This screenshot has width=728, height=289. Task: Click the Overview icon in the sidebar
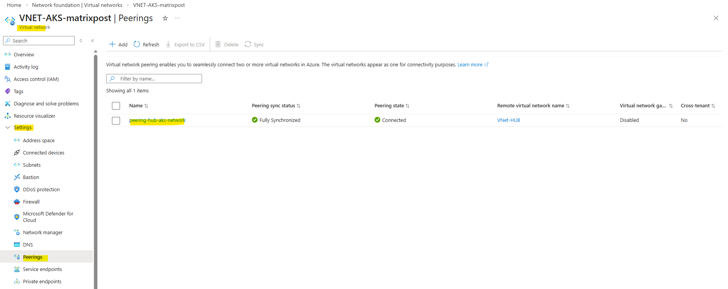click(x=8, y=54)
